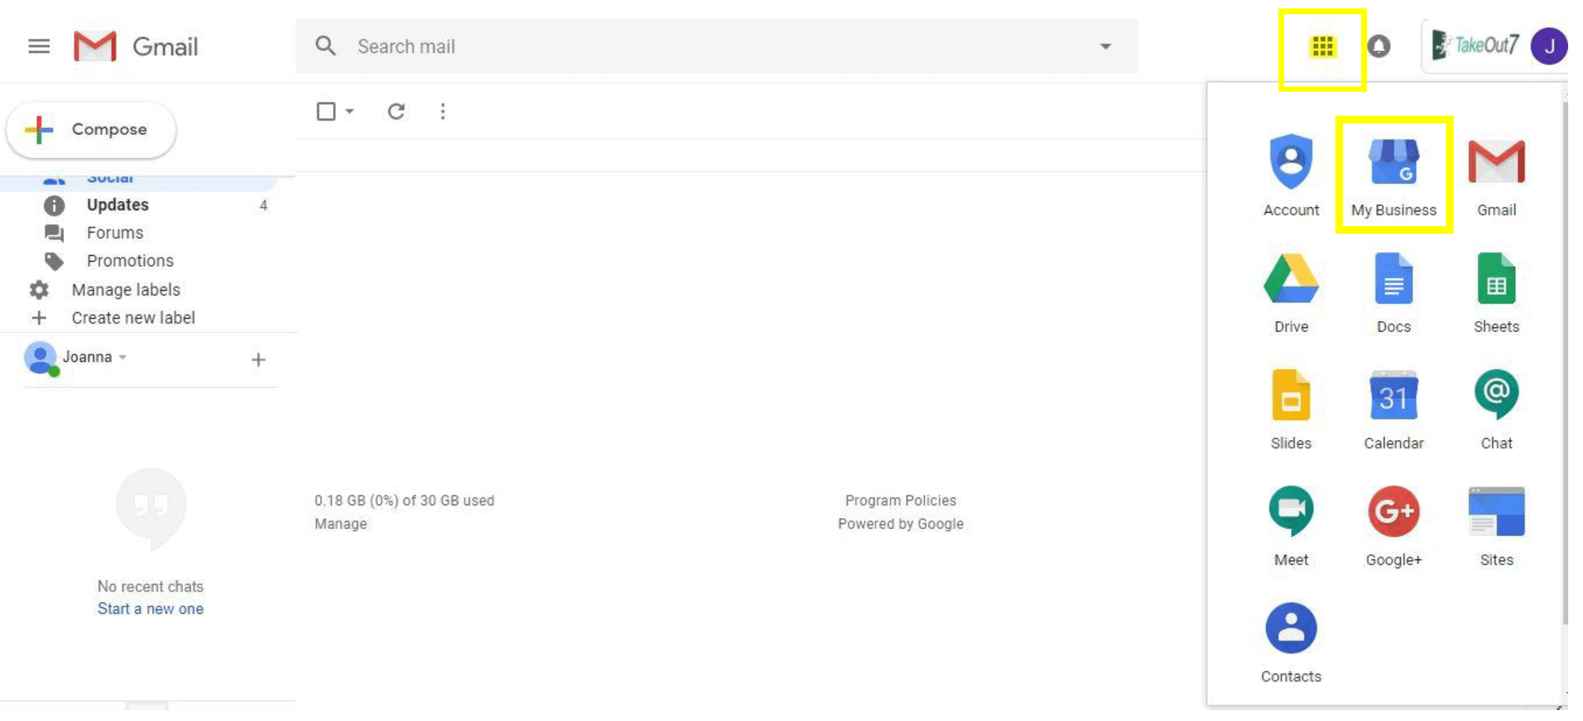Screen dimensions: 1583x721
Task: Click the apps panel scrollbar
Action: [1565, 362]
